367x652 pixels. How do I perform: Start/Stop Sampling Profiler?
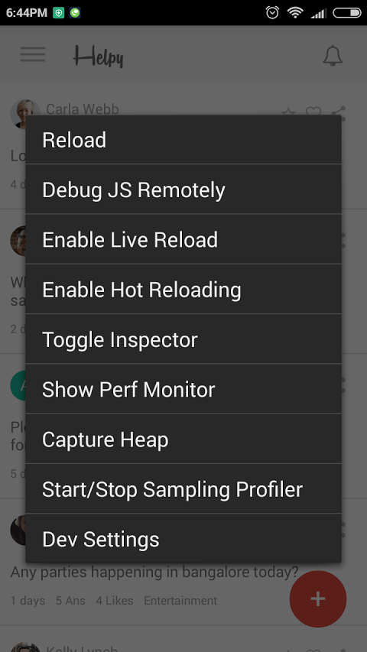coord(183,488)
